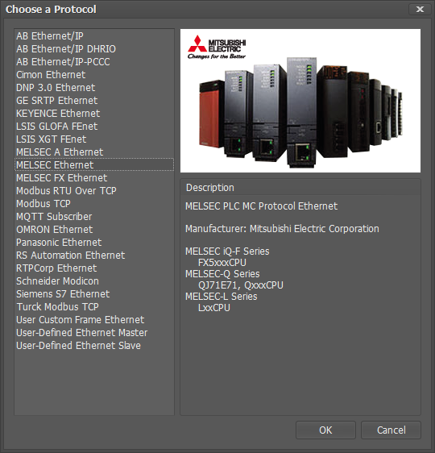Select AB Ethernet/IP DHRIO entry
The image size is (435, 453).
94,49
